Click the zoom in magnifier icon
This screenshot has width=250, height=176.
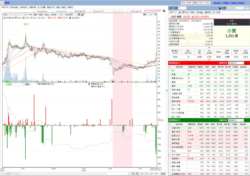tap(137, 174)
